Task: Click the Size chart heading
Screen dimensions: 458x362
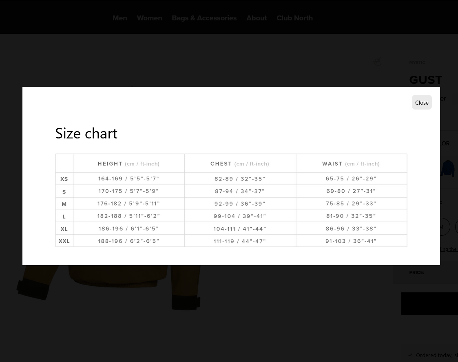Action: tap(86, 133)
